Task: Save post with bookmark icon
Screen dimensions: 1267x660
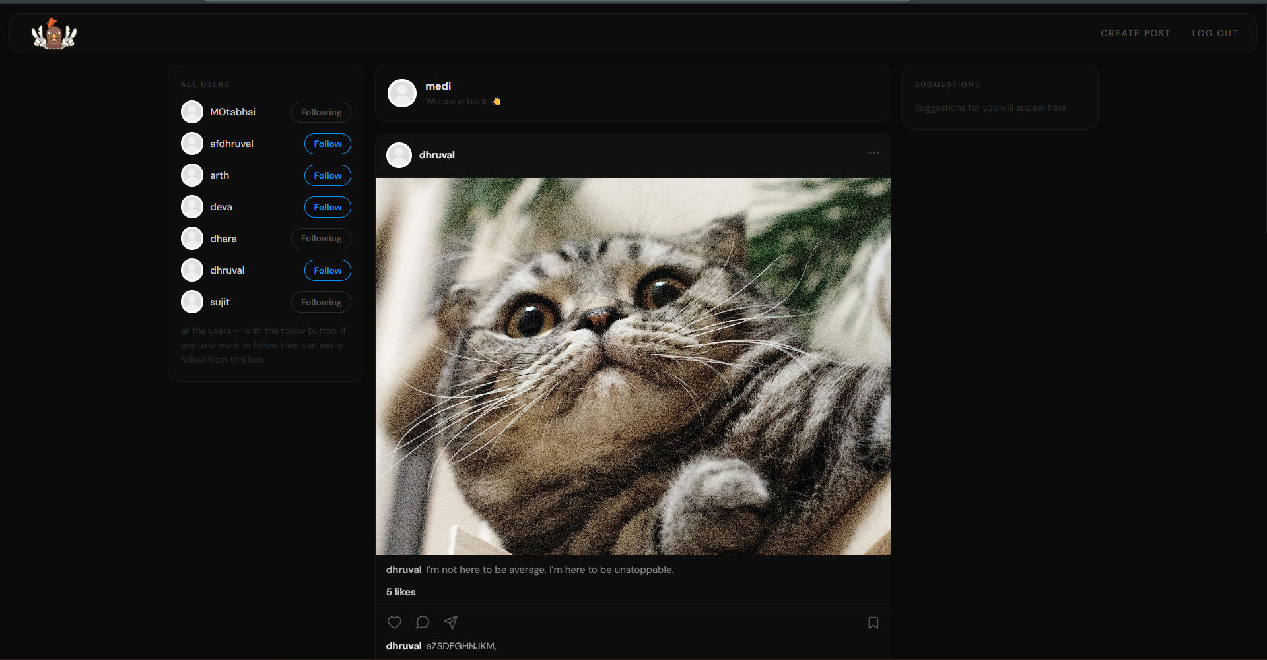Action: point(873,623)
